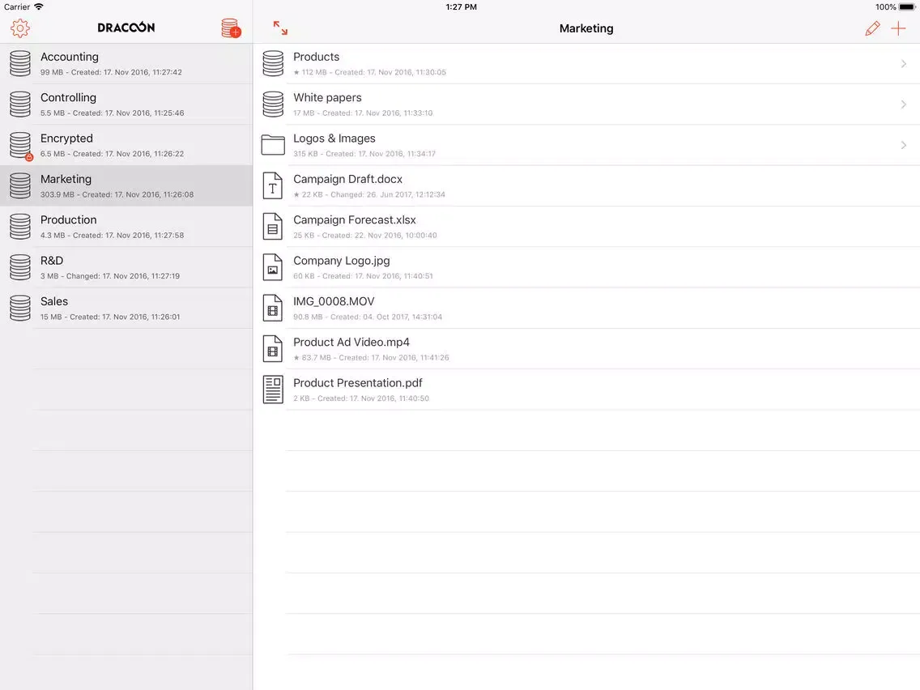The height and width of the screenshot is (690, 920).
Task: Open Campaign Draft.docx
Action: (x=586, y=185)
